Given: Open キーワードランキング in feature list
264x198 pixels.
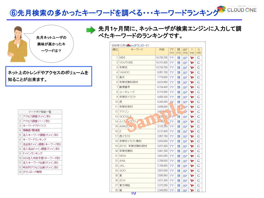Looking at the screenshot, I should point(35,139).
